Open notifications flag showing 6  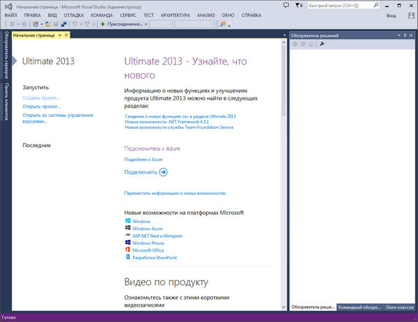pos(299,6)
